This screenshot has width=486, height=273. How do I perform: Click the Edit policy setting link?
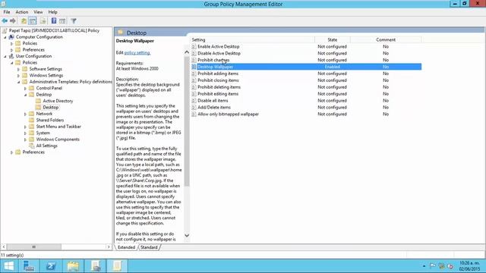pos(137,52)
